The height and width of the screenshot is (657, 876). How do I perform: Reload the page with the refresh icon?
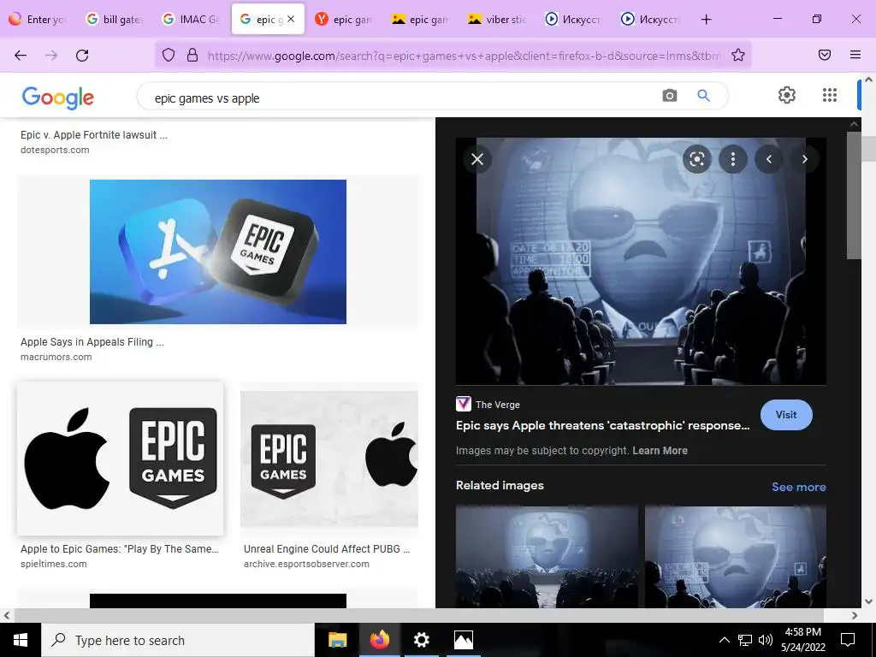click(x=82, y=56)
